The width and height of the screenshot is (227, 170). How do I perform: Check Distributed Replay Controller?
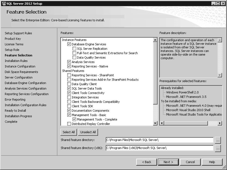(69, 124)
